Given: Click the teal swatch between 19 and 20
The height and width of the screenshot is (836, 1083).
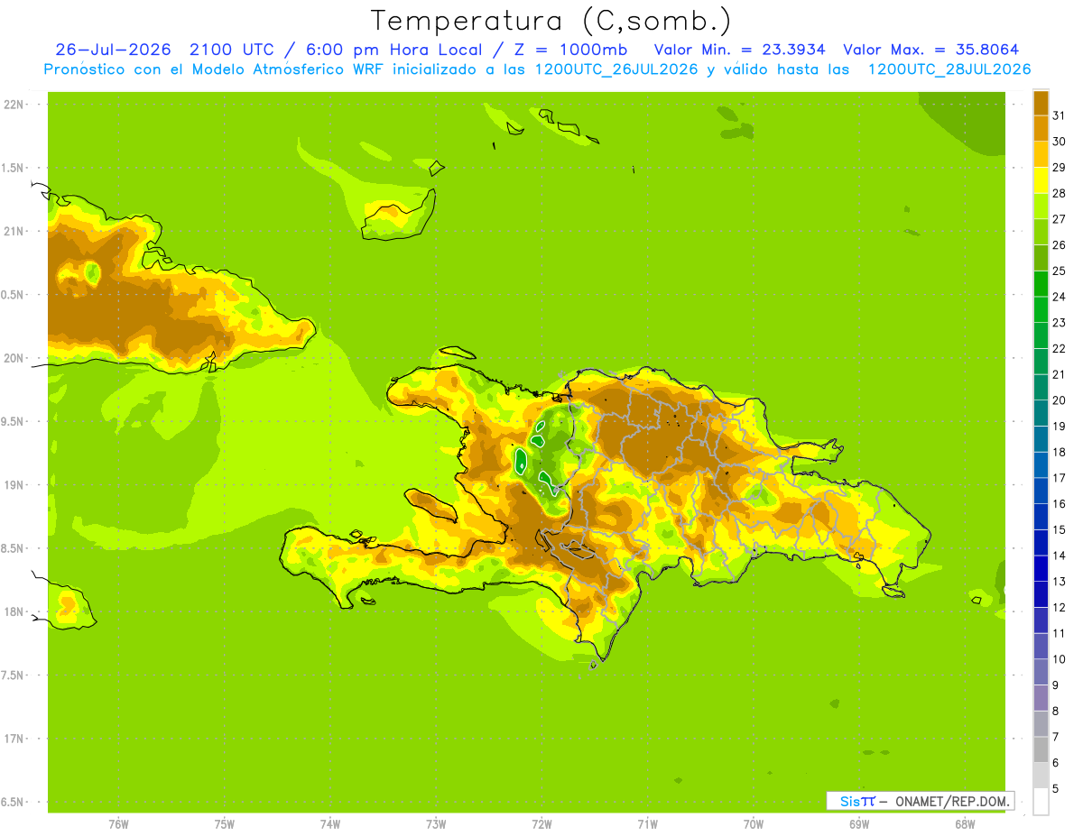Looking at the screenshot, I should 1041,413.
